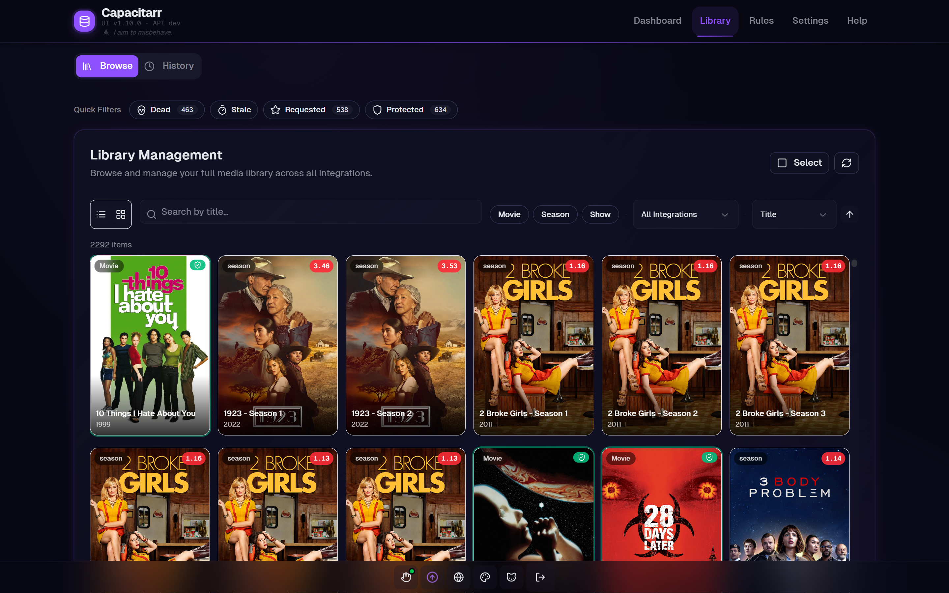Toggle the Select checkbox button
Screen dimensions: 949x593
coord(799,163)
